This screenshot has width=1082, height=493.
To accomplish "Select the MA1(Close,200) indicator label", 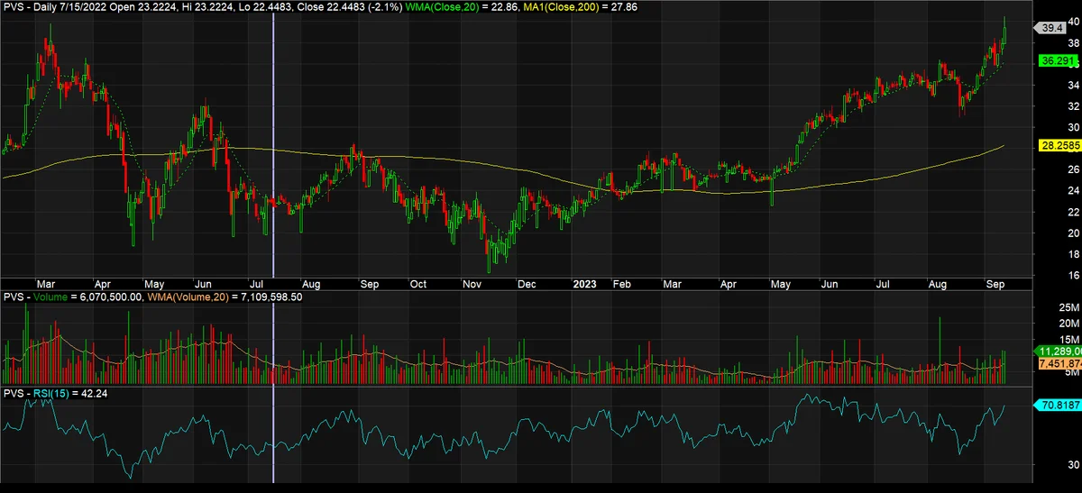I will tap(581, 6).
